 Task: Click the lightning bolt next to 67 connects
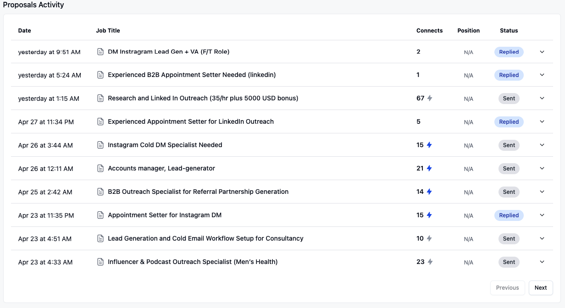[430, 98]
